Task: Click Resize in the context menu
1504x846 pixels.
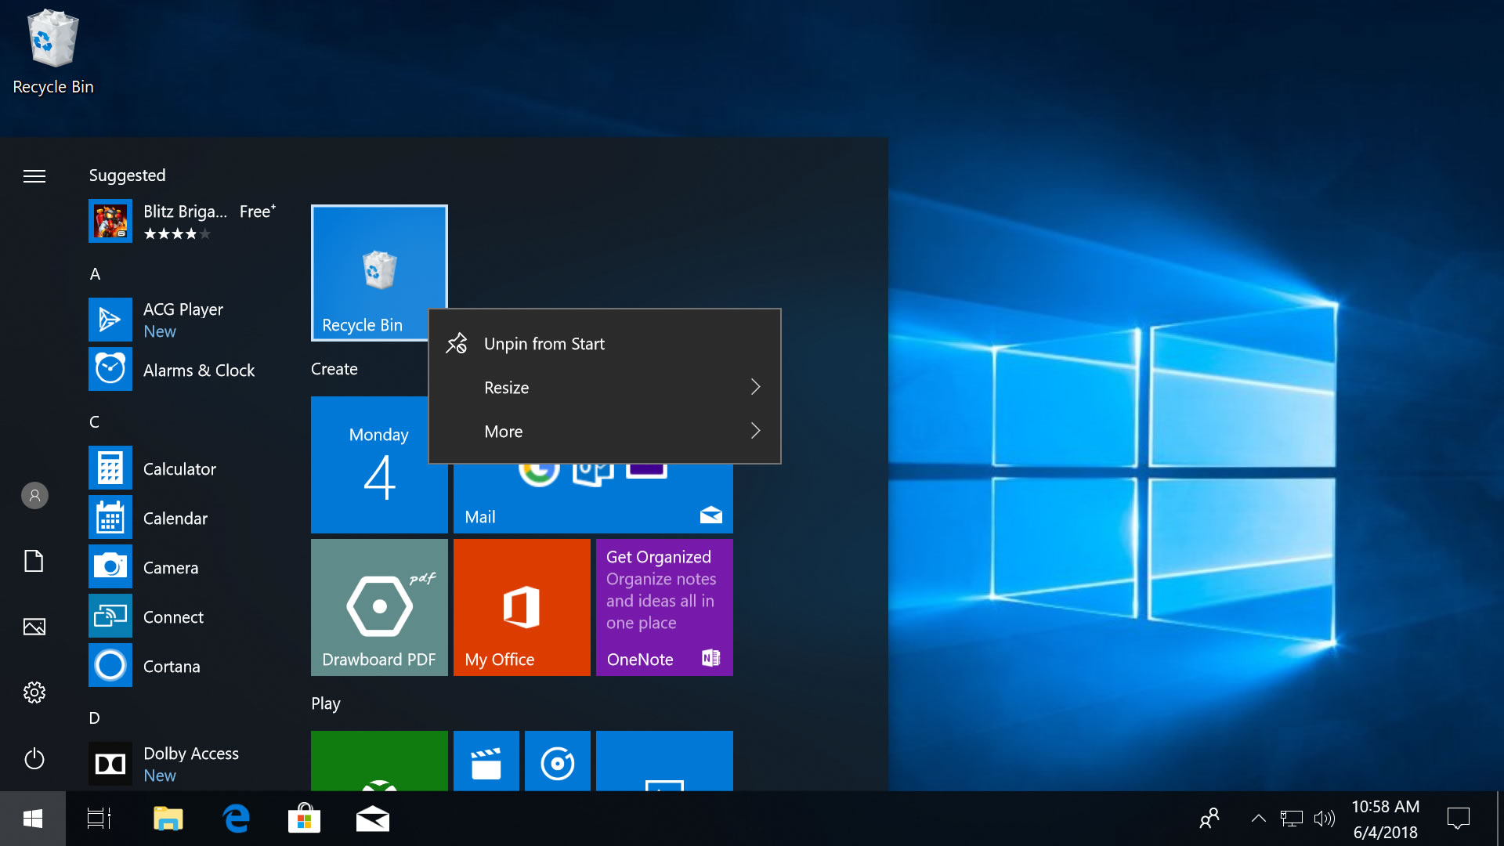Action: (507, 387)
